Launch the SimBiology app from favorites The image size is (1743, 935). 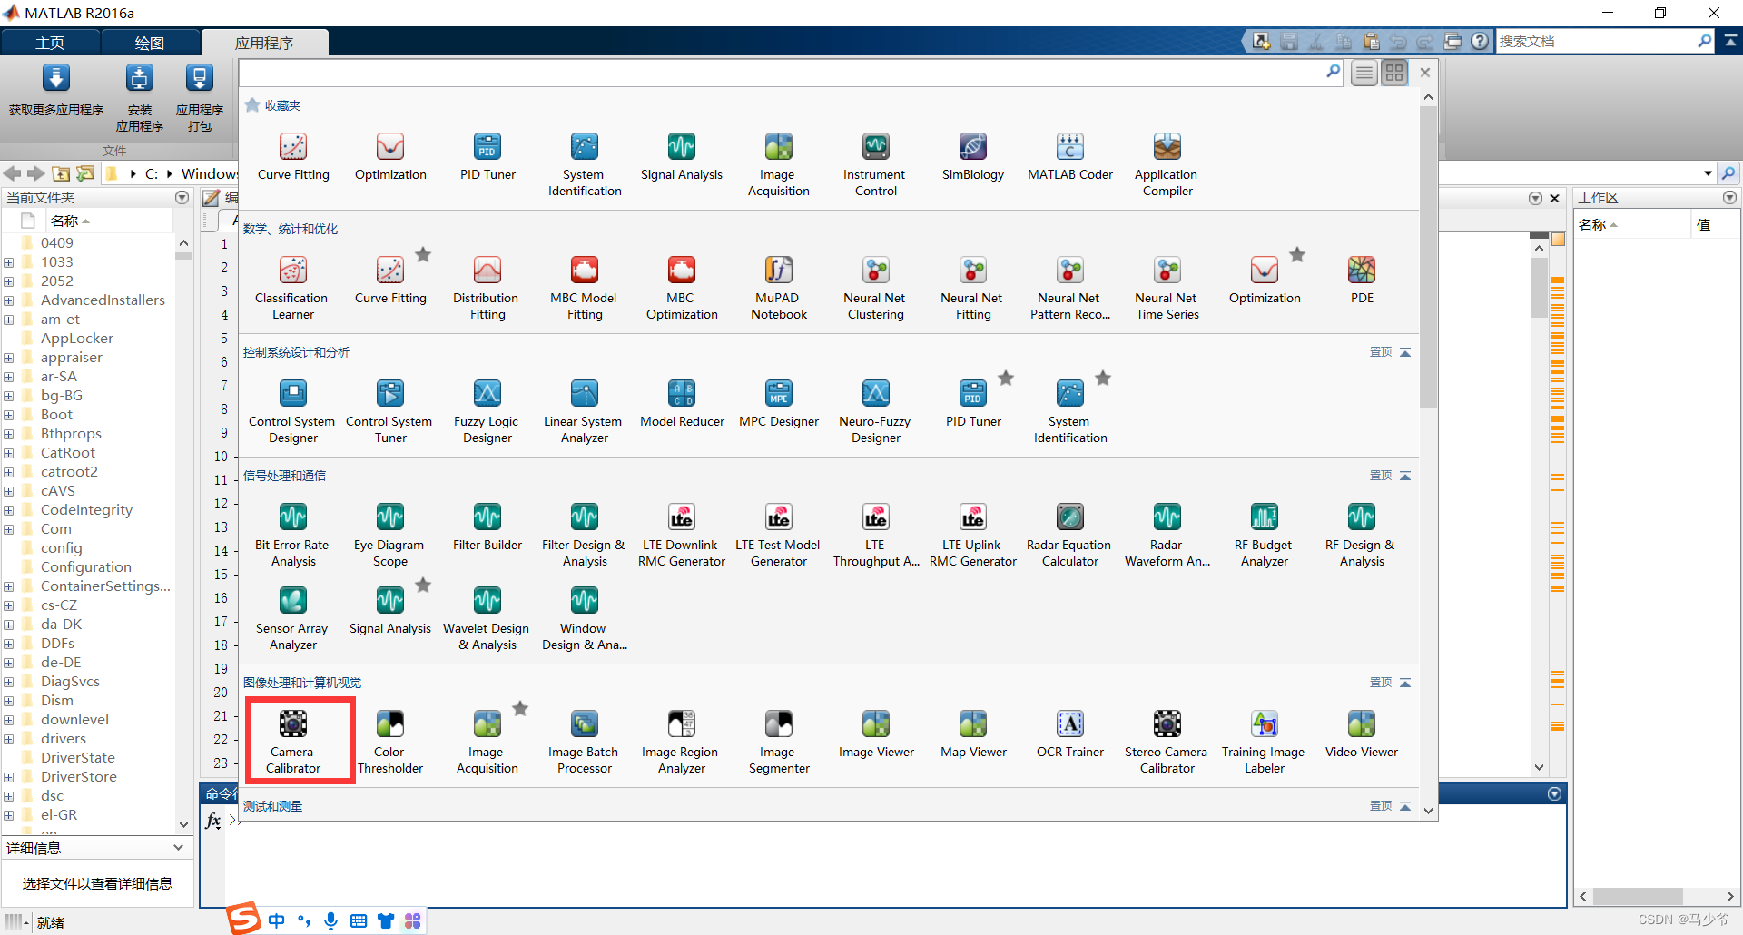pyautogui.click(x=972, y=156)
